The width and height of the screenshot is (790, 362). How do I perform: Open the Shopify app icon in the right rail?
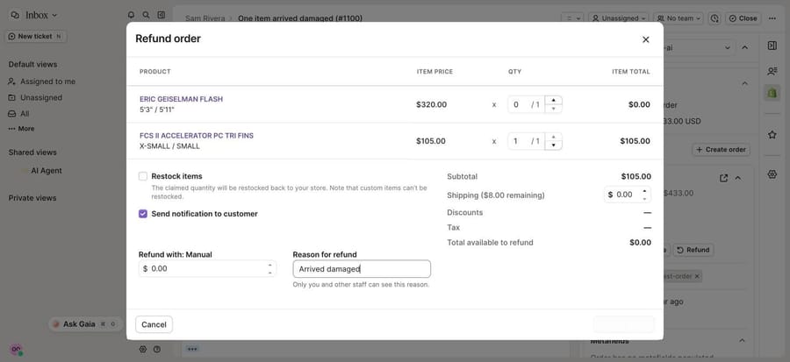(x=772, y=93)
